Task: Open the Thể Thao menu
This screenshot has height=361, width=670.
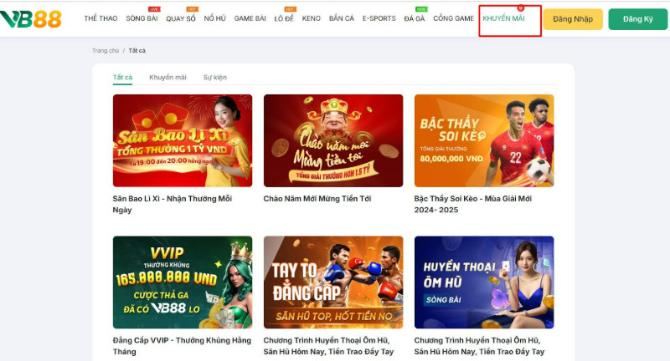Action: point(100,18)
